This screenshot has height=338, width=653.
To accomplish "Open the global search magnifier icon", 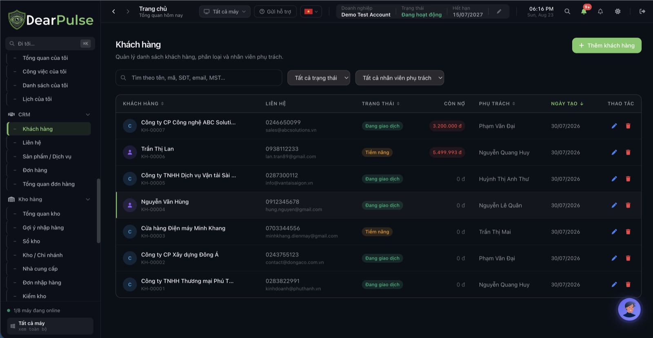I will point(567,11).
